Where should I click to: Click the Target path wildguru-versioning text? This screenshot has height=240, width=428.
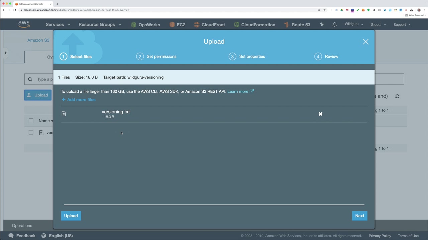pyautogui.click(x=133, y=77)
